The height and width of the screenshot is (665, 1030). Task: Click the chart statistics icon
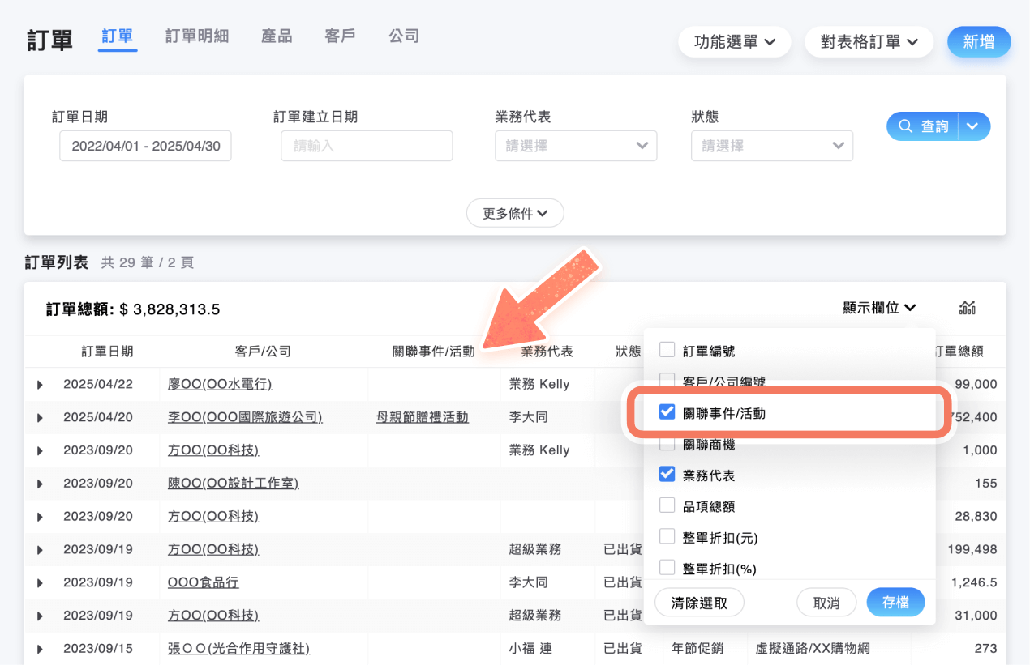[967, 308]
